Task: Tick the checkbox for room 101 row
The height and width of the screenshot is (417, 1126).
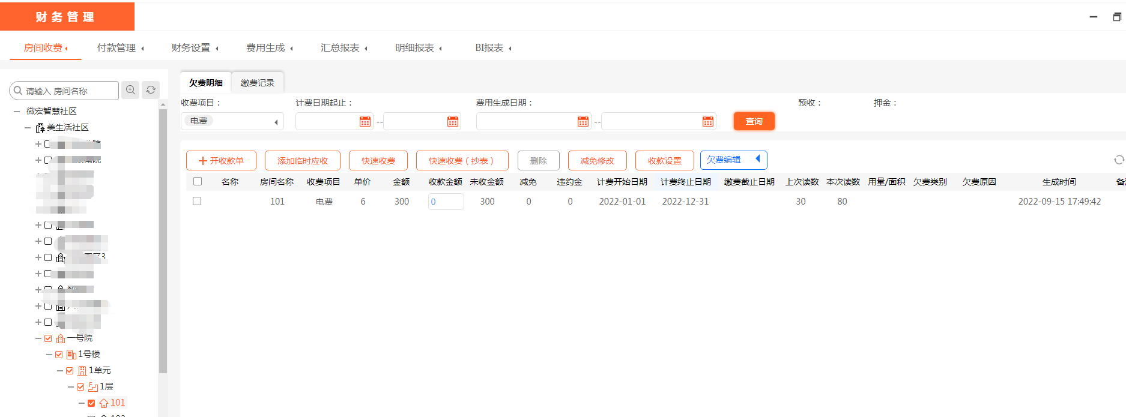Action: click(197, 201)
